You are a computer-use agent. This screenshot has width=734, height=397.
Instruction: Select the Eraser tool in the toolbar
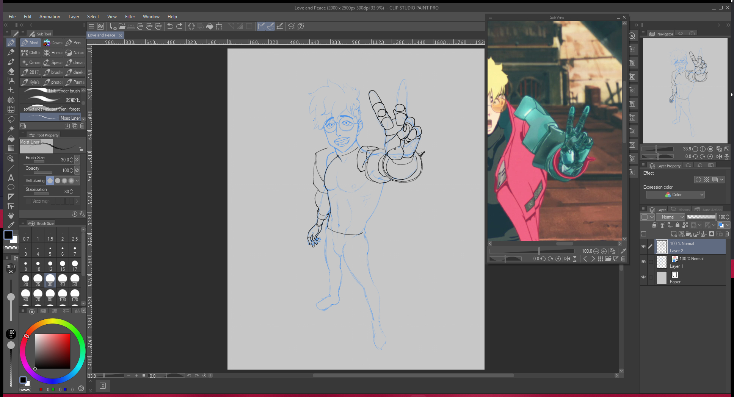tap(11, 71)
